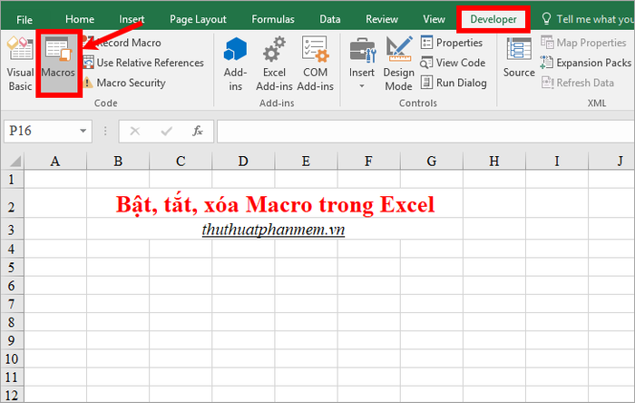Toggle Use Relative References
This screenshot has width=635, height=403.
pos(143,63)
